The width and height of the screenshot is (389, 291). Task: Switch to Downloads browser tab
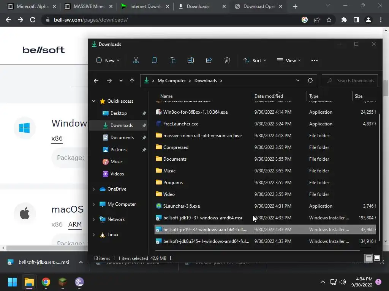[x=201, y=6]
